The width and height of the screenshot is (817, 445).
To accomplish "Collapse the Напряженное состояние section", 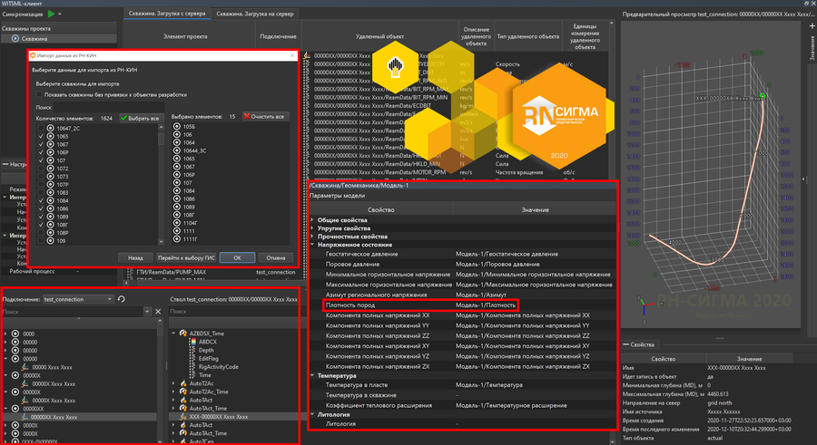I will pyautogui.click(x=313, y=245).
